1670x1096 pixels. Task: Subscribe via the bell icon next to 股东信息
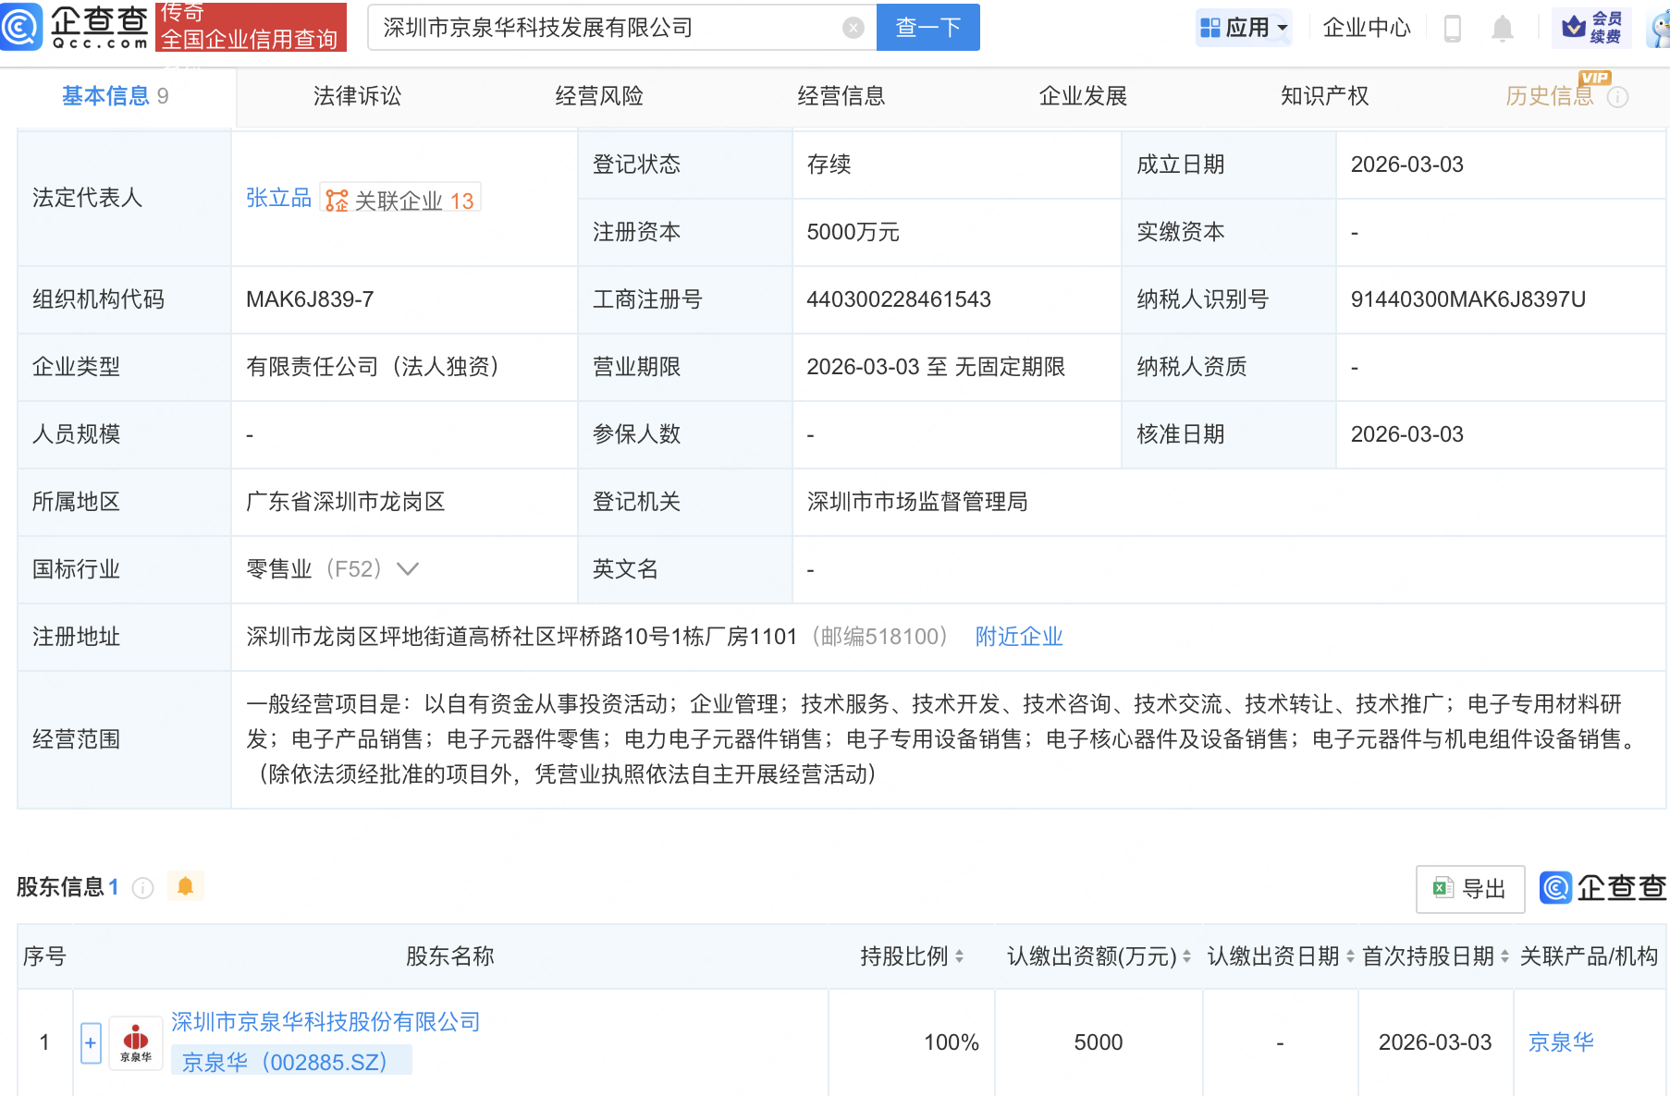point(186,886)
